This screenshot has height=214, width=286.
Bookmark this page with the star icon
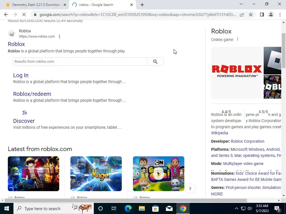pos(251,14)
